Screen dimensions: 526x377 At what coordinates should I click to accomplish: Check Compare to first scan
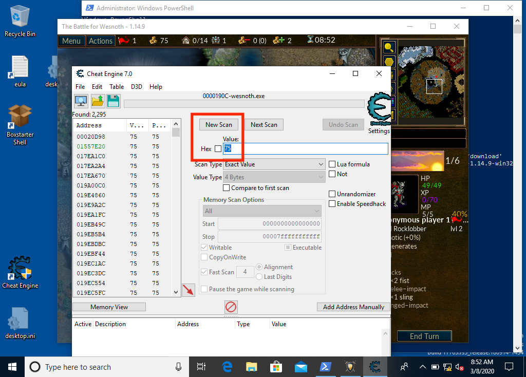(227, 188)
